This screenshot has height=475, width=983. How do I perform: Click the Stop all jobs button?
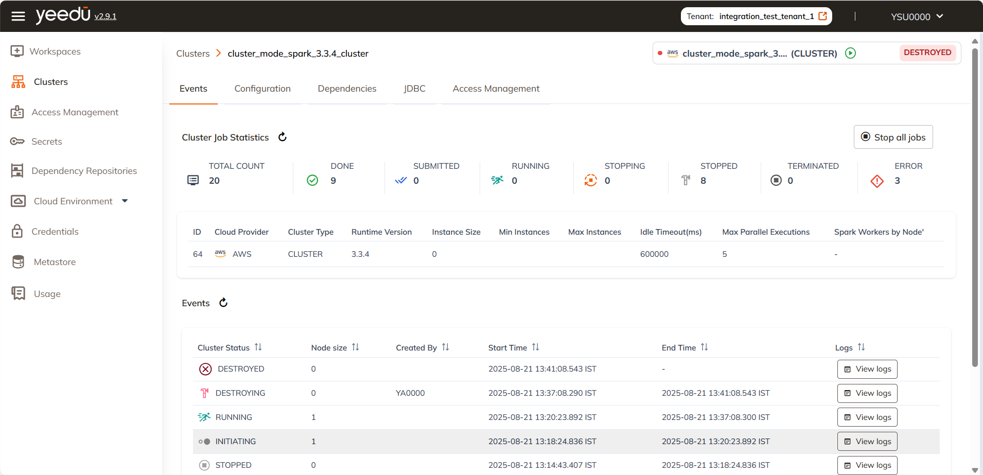pos(892,136)
